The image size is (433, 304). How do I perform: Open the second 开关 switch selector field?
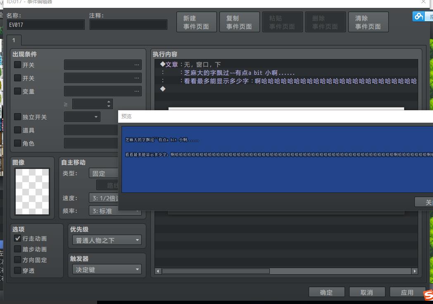(103, 78)
